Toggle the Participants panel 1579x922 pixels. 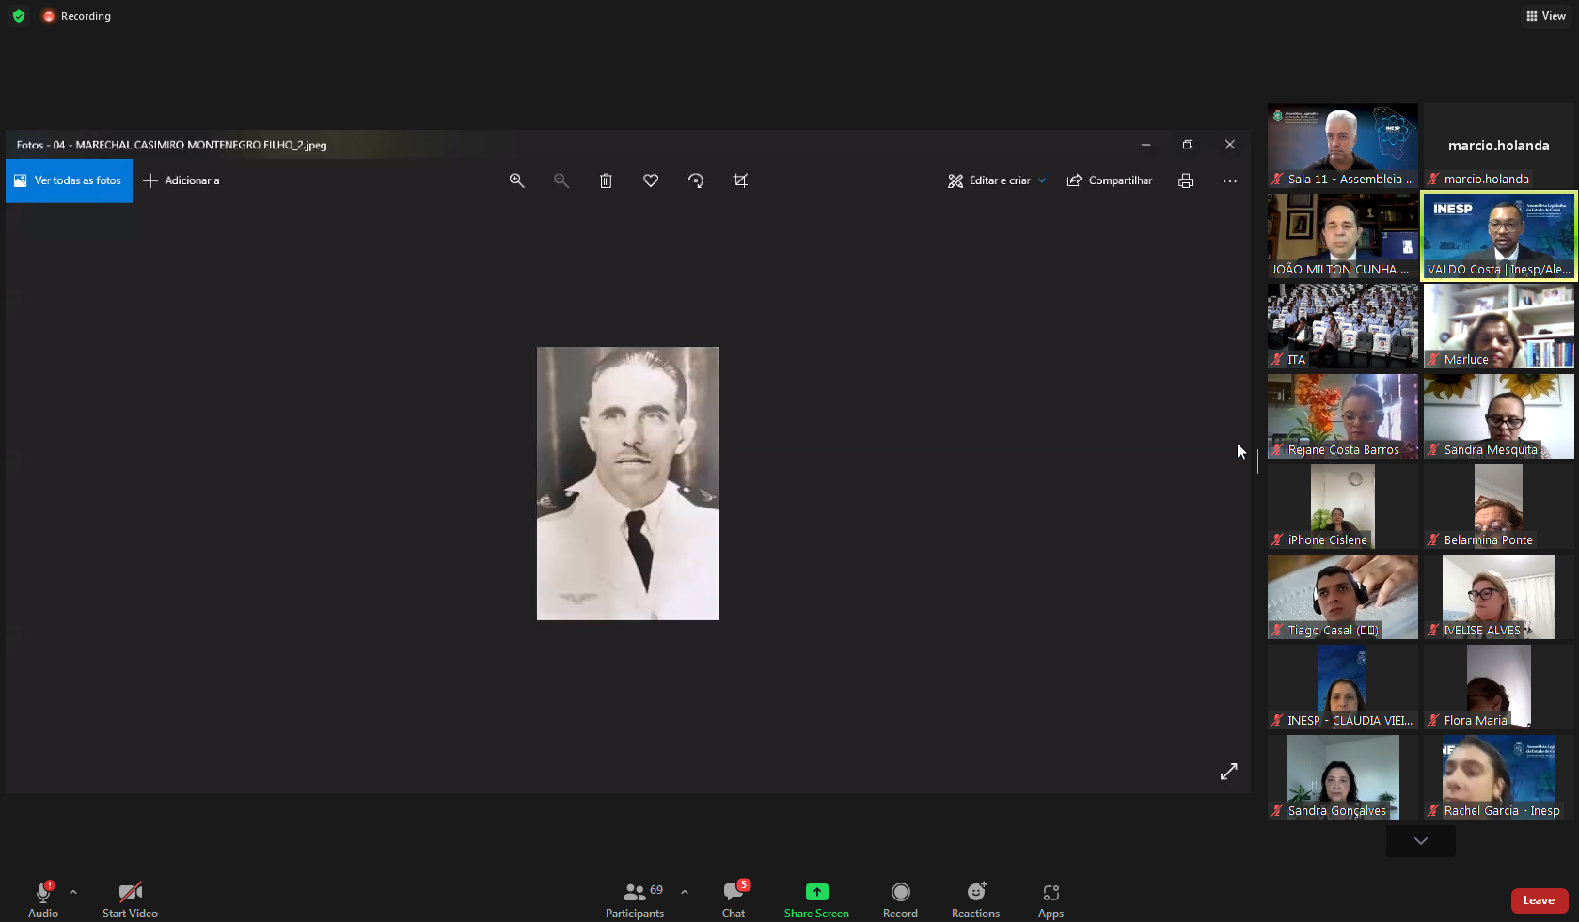coord(635,899)
